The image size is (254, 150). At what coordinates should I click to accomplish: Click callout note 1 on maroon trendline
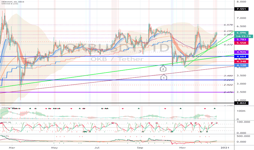[x=164, y=78]
